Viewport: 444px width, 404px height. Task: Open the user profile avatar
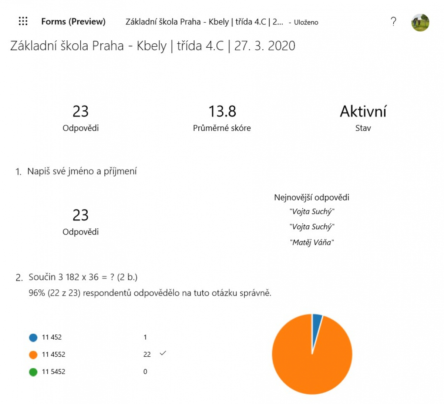click(420, 23)
